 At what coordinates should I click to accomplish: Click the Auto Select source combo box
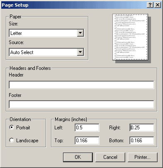[x=46, y=52]
